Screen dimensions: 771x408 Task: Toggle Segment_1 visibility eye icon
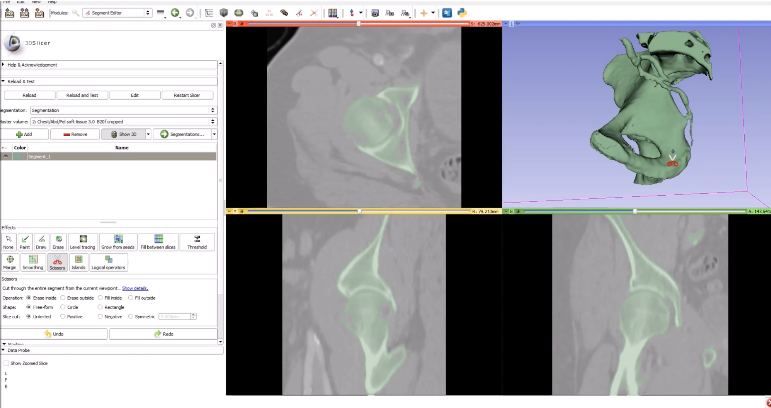[6, 156]
